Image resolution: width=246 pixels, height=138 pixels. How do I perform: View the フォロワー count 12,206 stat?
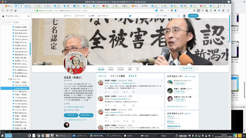120,69
